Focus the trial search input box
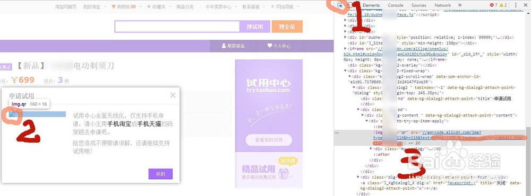 tap(177, 26)
